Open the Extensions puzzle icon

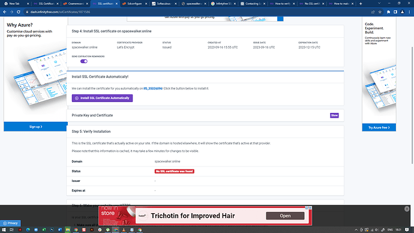[388, 12]
